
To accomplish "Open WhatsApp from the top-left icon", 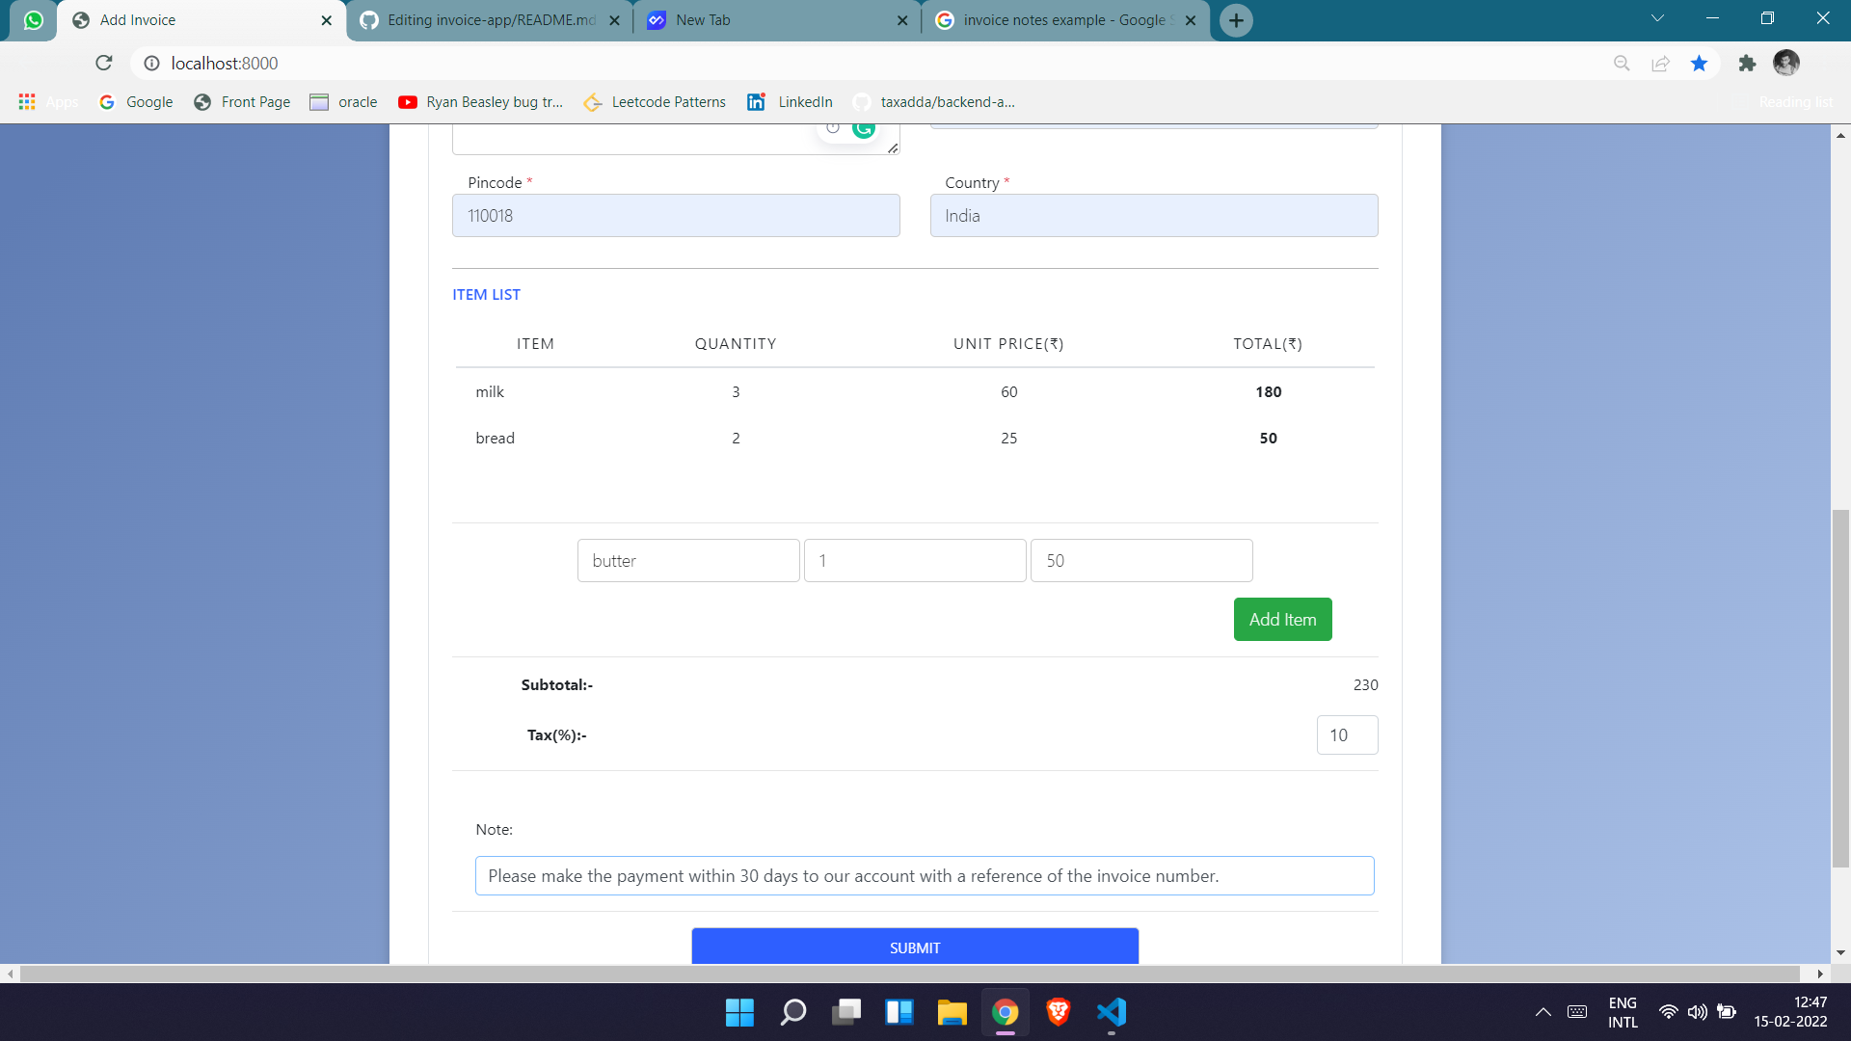I will tap(34, 19).
